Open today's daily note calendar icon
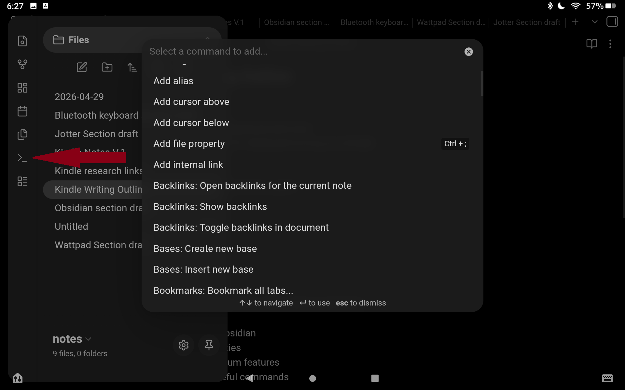Image resolution: width=625 pixels, height=390 pixels. tap(22, 111)
